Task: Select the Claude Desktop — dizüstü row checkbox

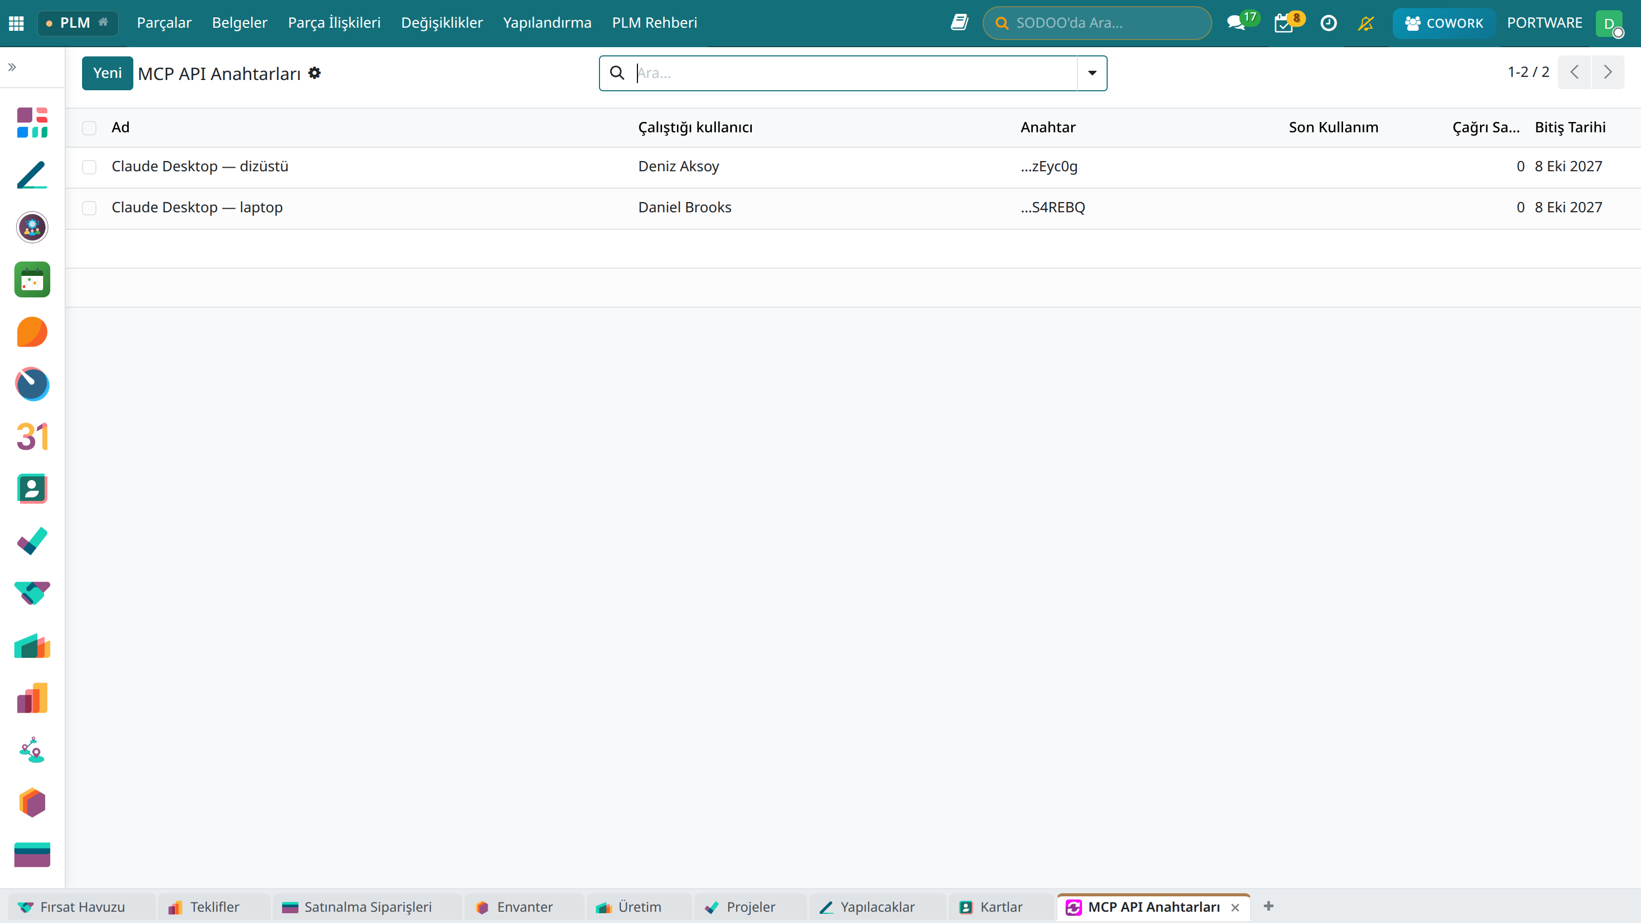Action: coord(89,167)
